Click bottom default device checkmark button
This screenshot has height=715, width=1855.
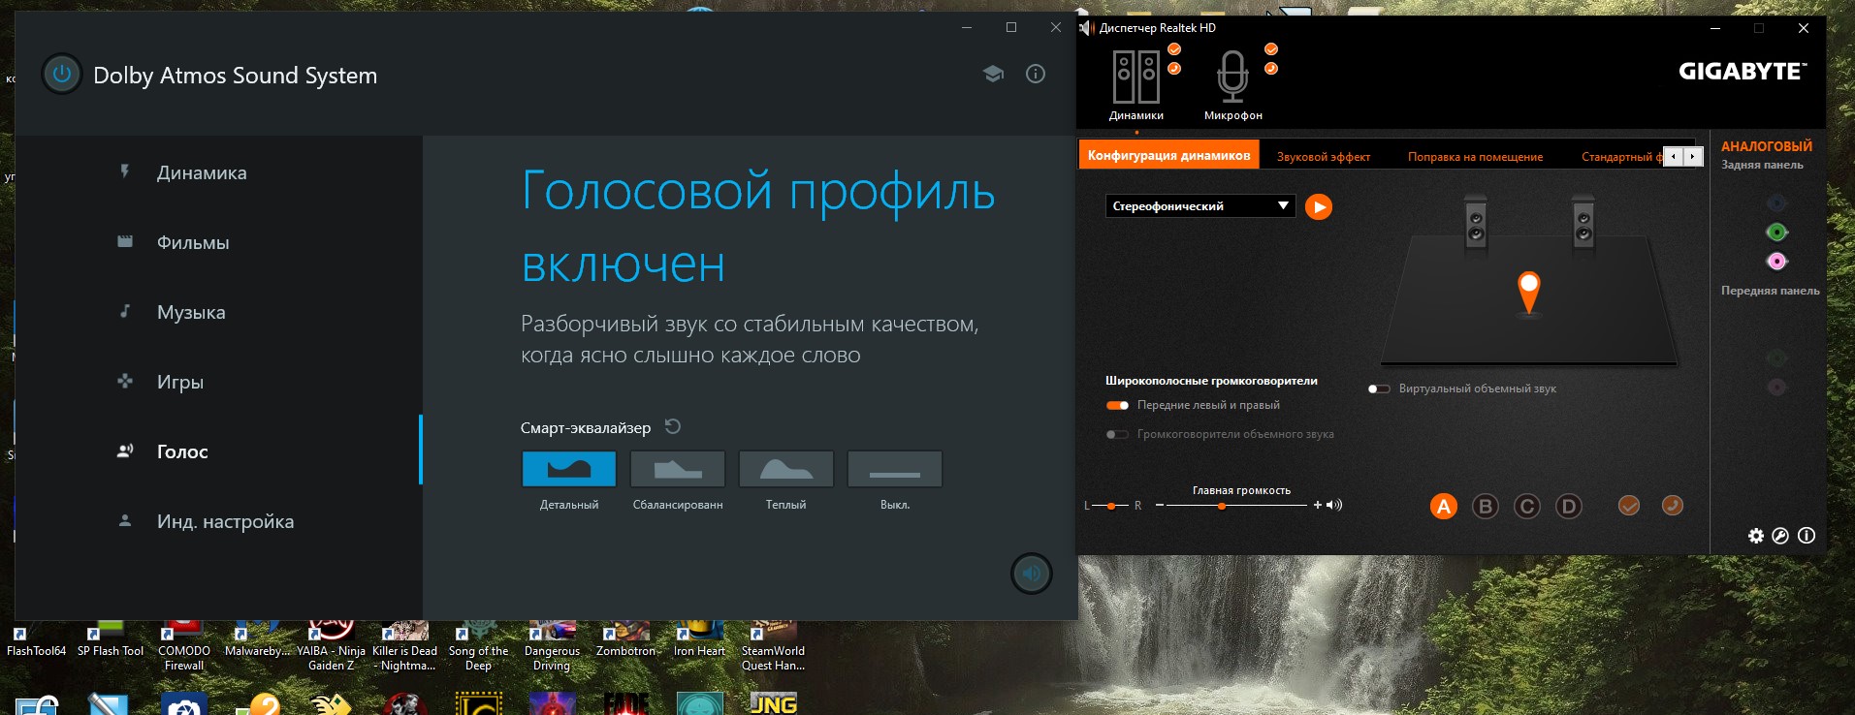(x=1629, y=505)
